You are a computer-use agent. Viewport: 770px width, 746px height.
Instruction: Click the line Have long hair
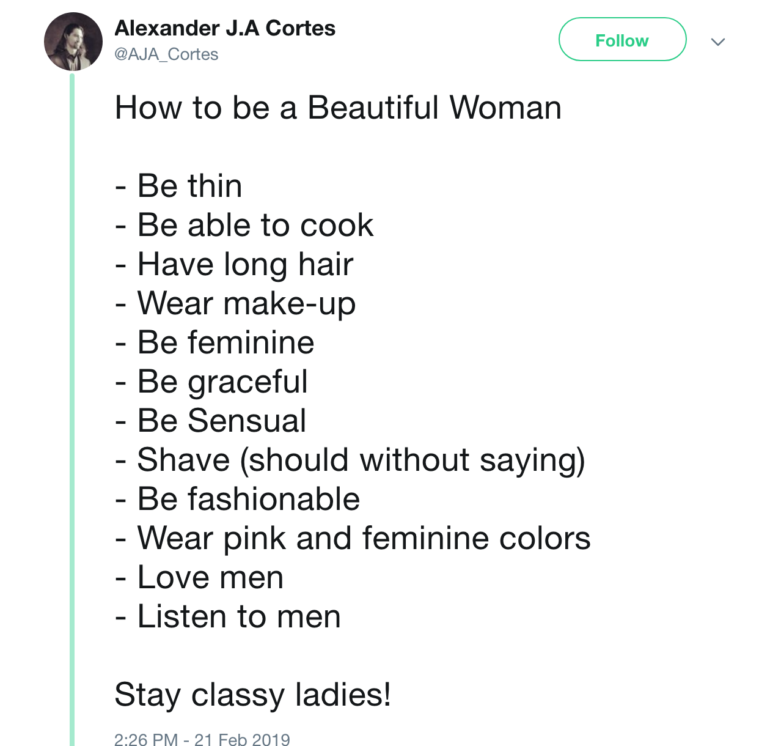click(x=234, y=265)
